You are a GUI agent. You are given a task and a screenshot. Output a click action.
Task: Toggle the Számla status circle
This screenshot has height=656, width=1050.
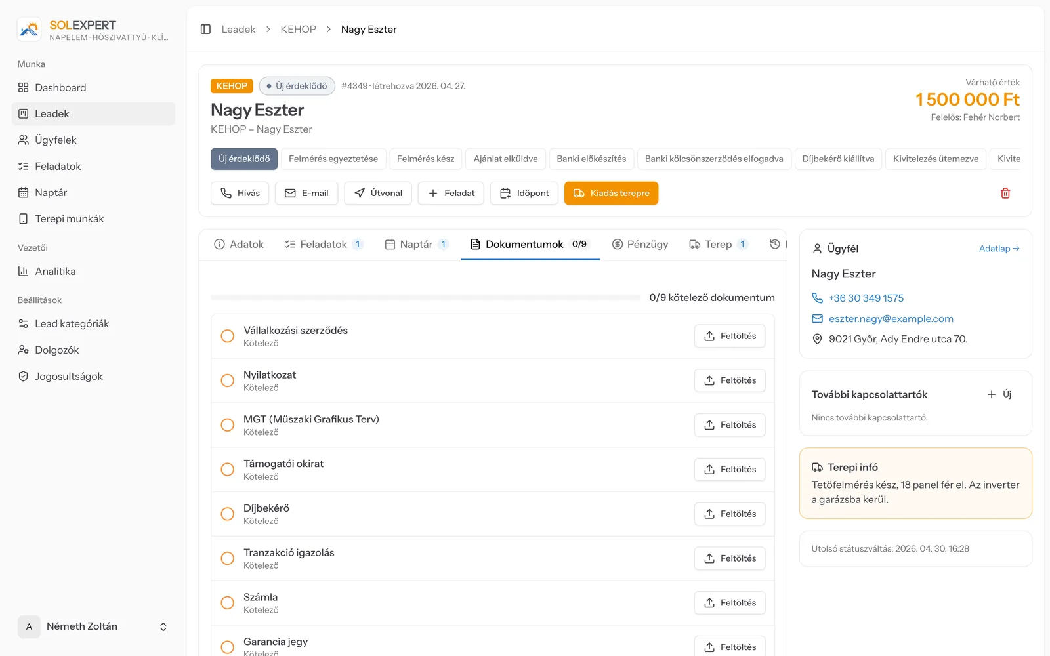(x=228, y=603)
